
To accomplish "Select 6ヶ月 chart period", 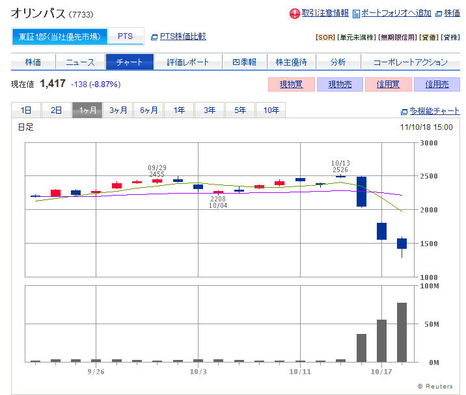I will (148, 110).
